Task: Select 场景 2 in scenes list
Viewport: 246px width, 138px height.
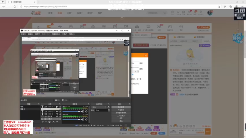Action: pos(30,109)
